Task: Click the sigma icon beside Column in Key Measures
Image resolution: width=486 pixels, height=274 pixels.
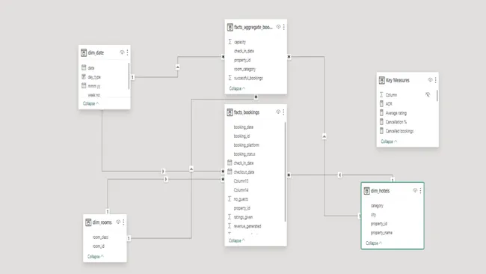Action: (x=381, y=94)
